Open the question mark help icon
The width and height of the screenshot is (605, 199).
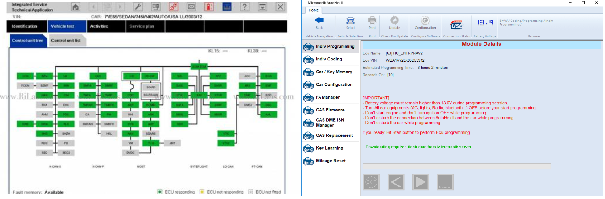[x=245, y=7]
